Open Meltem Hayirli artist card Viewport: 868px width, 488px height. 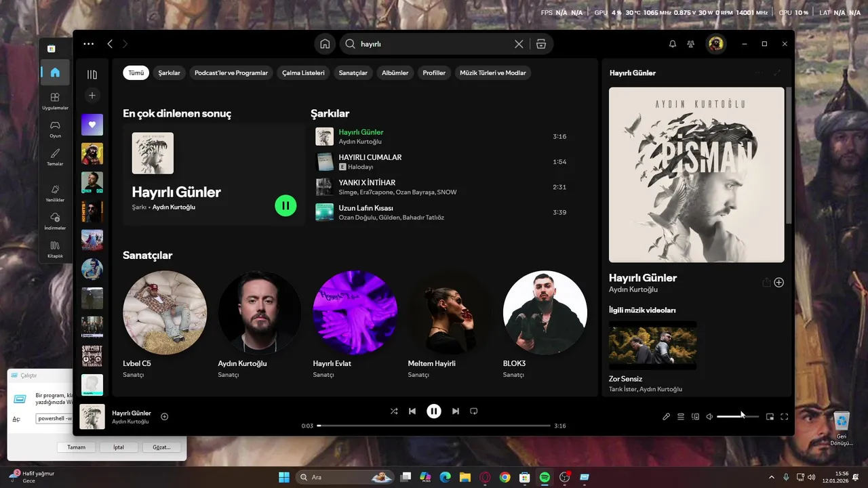[450, 325]
